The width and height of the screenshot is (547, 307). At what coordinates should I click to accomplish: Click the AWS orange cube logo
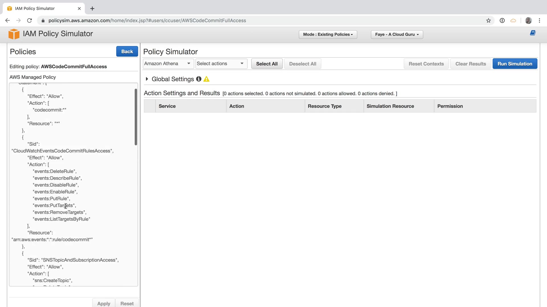pyautogui.click(x=14, y=34)
